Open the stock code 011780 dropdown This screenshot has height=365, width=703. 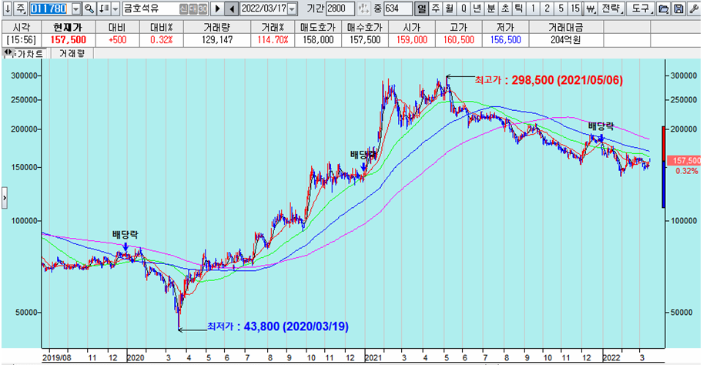(75, 8)
